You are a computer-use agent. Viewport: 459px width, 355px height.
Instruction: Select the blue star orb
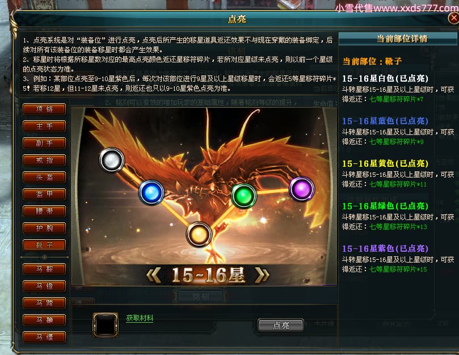pyautogui.click(x=151, y=193)
